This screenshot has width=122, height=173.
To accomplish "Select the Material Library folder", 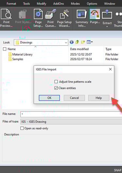I will click(x=22, y=54).
